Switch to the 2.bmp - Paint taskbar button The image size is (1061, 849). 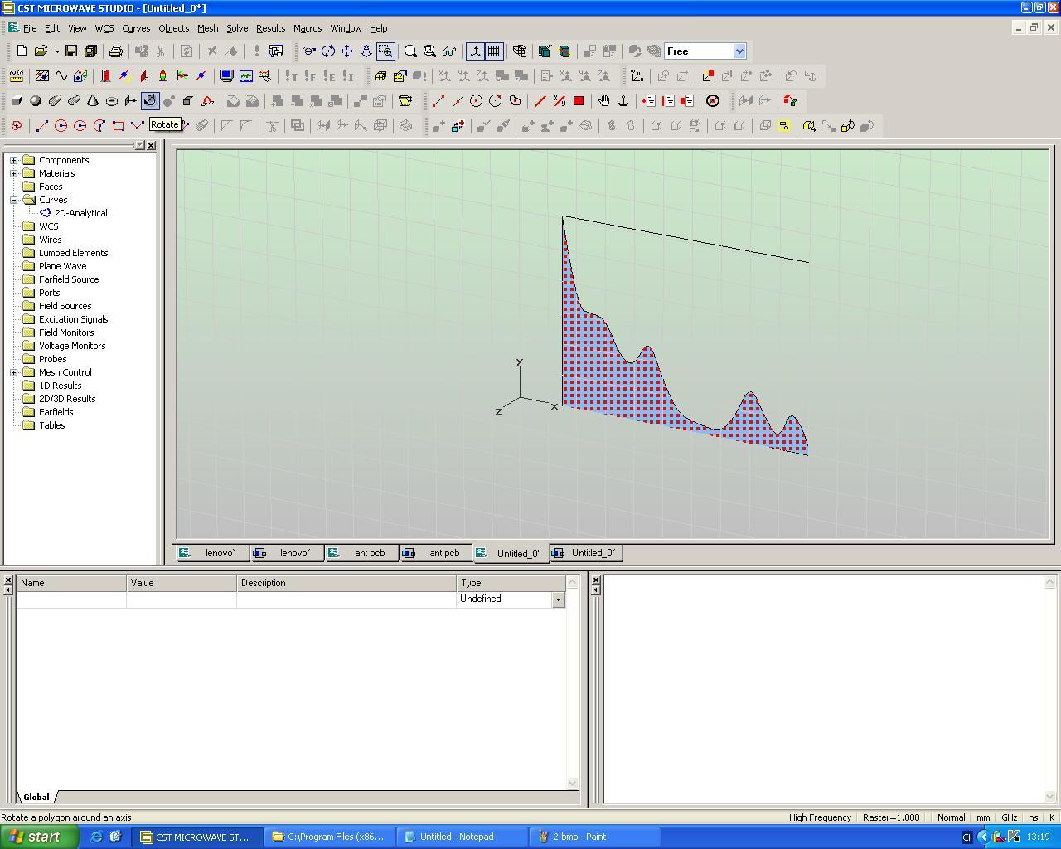[594, 837]
